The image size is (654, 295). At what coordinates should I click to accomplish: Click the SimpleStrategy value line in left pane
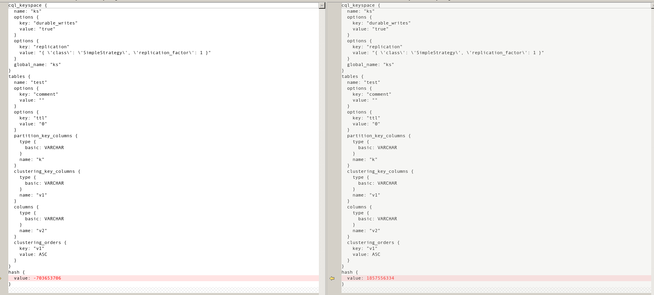(115, 53)
